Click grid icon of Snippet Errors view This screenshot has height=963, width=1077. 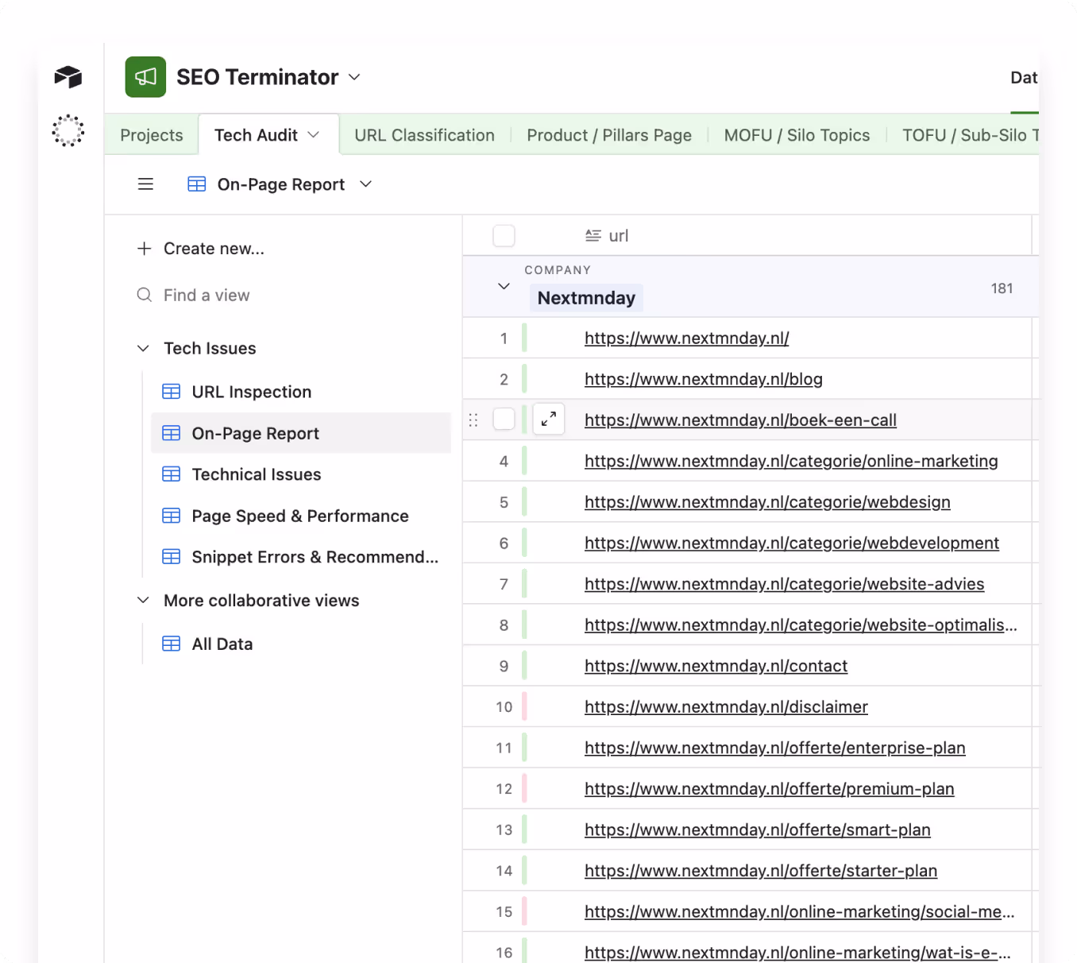(x=172, y=557)
